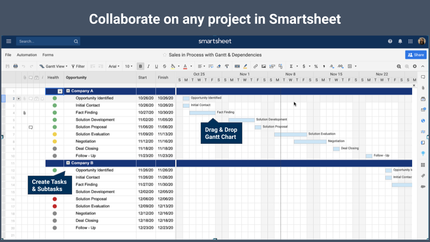The image size is (430, 242).
Task: Collapse the Company B group
Action: coord(68,163)
